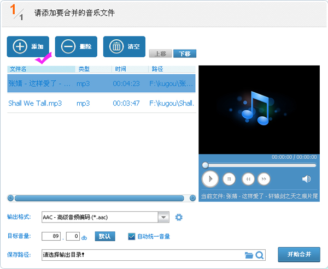Sort by 类型 column header
328x269 pixels.
[x=93, y=69]
